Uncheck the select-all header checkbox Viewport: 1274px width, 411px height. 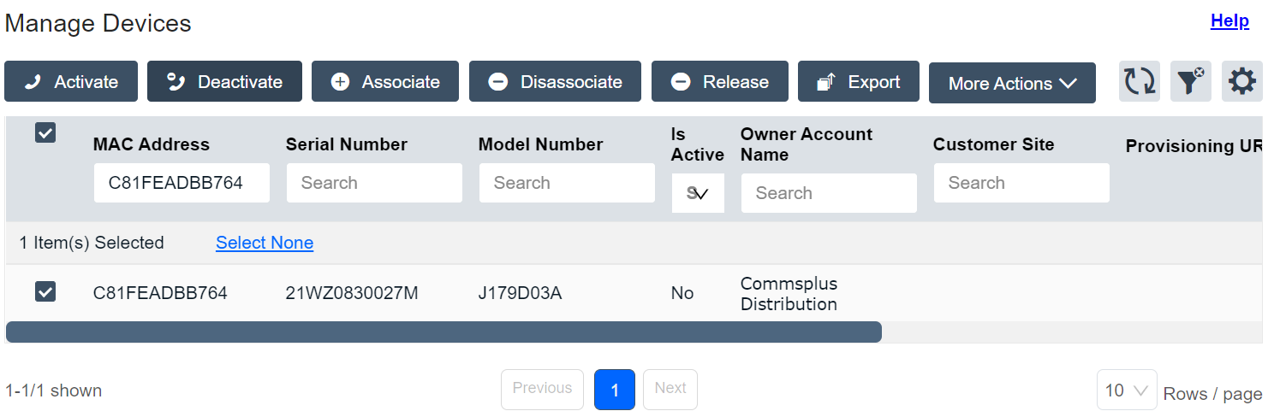[x=45, y=132]
